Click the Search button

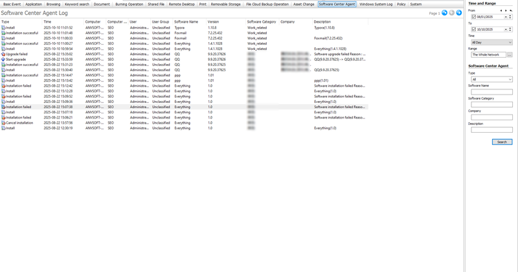pyautogui.click(x=502, y=142)
